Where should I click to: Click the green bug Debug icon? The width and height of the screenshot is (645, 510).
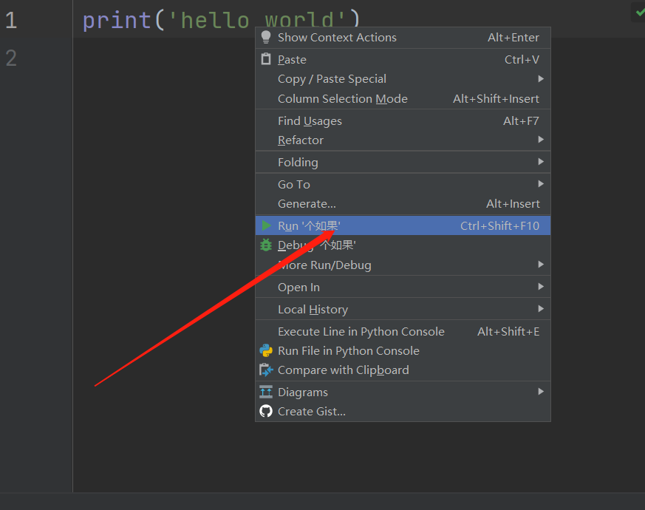[266, 245]
